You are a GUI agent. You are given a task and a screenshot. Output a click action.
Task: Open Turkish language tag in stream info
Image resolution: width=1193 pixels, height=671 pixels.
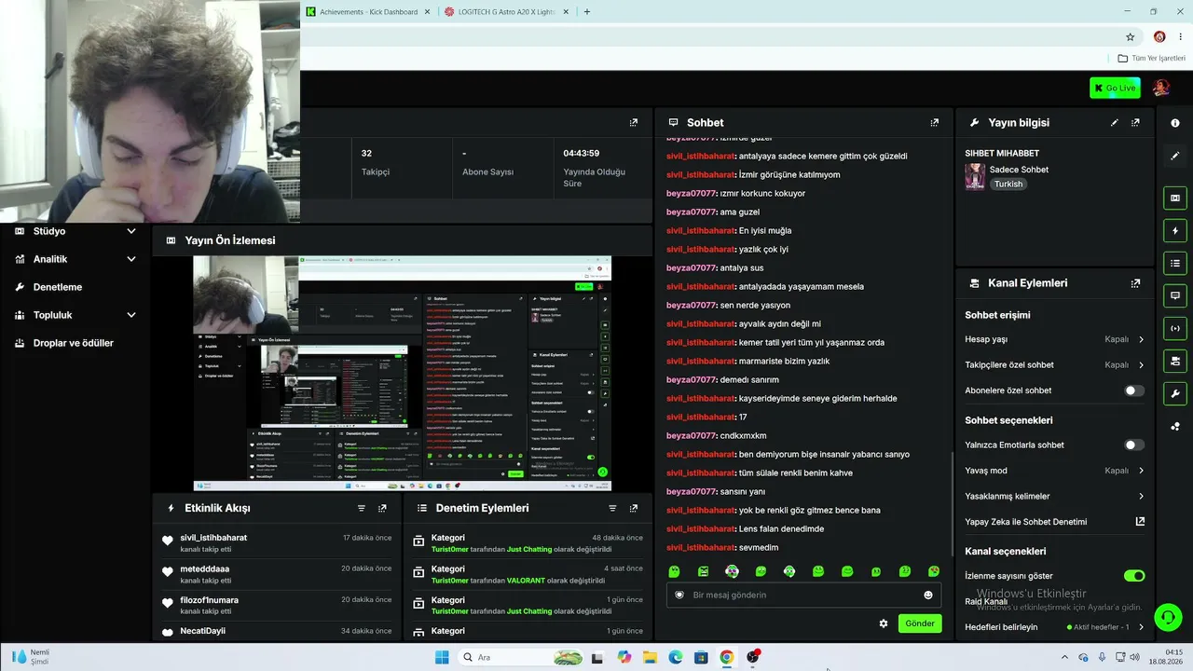tap(1008, 185)
